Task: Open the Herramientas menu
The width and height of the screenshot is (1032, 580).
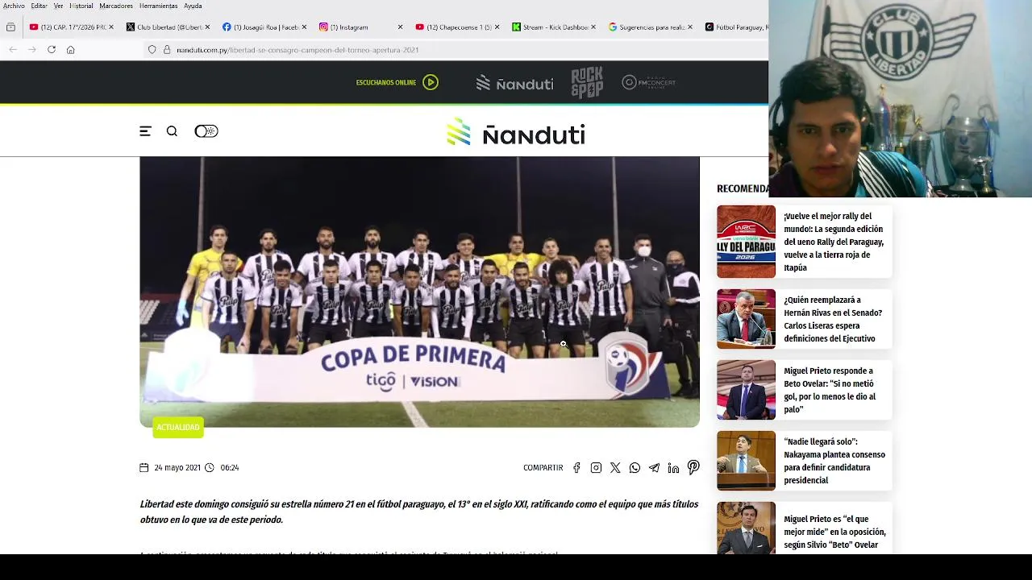Action: point(158,6)
